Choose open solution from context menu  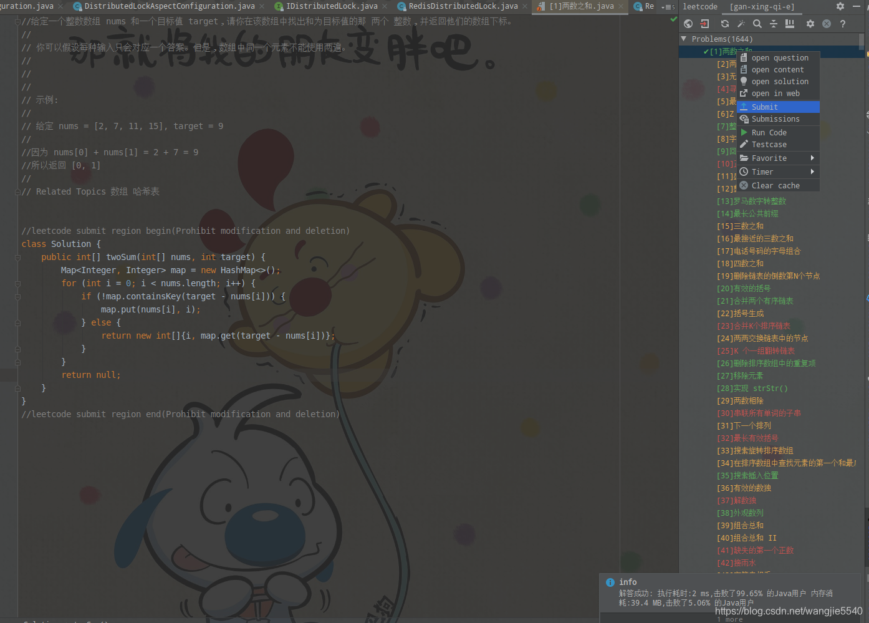coord(779,82)
